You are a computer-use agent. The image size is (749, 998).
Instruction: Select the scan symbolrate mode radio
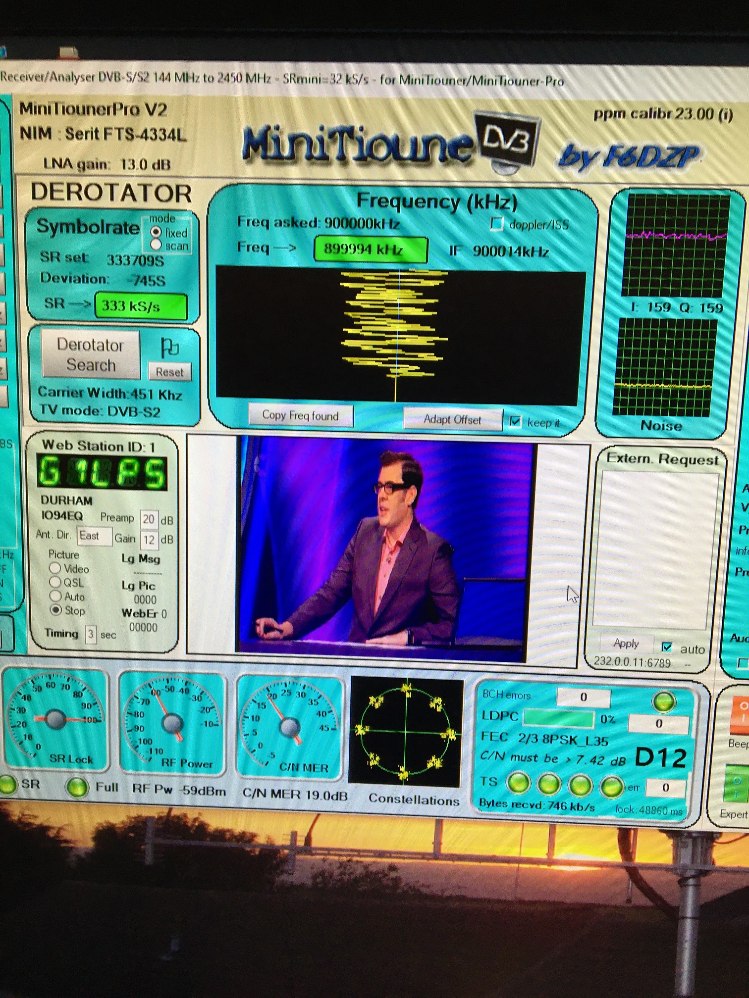pyautogui.click(x=156, y=245)
